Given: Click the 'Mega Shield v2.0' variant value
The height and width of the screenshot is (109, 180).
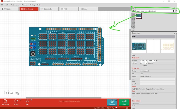Looking at the screenshot, I should 146,76.
